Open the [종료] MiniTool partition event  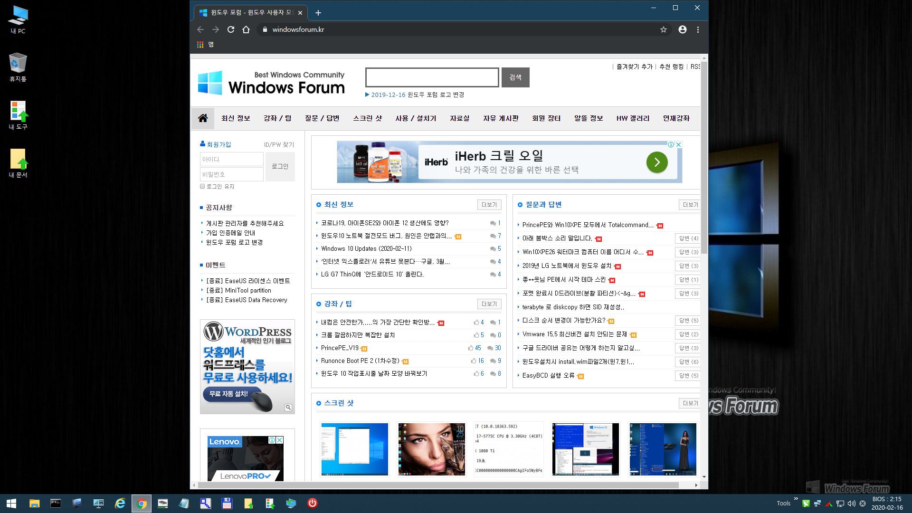pyautogui.click(x=238, y=290)
